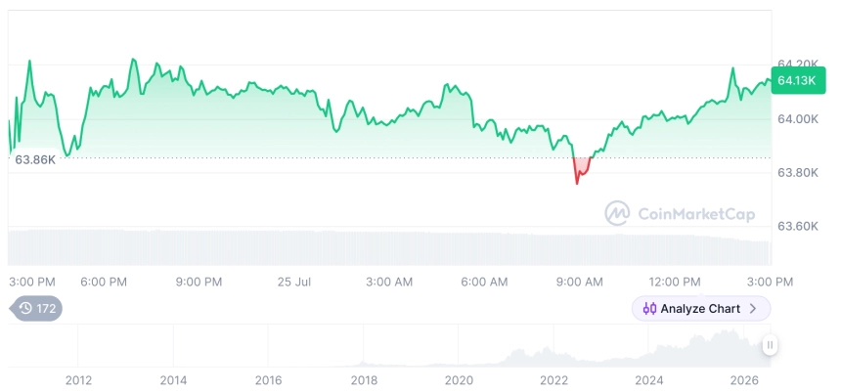Click the 2018 year on overview timeline
Viewport: 841px width, 392px height.
tap(364, 380)
